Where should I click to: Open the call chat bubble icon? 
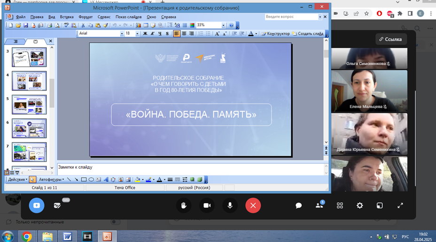(x=299, y=205)
